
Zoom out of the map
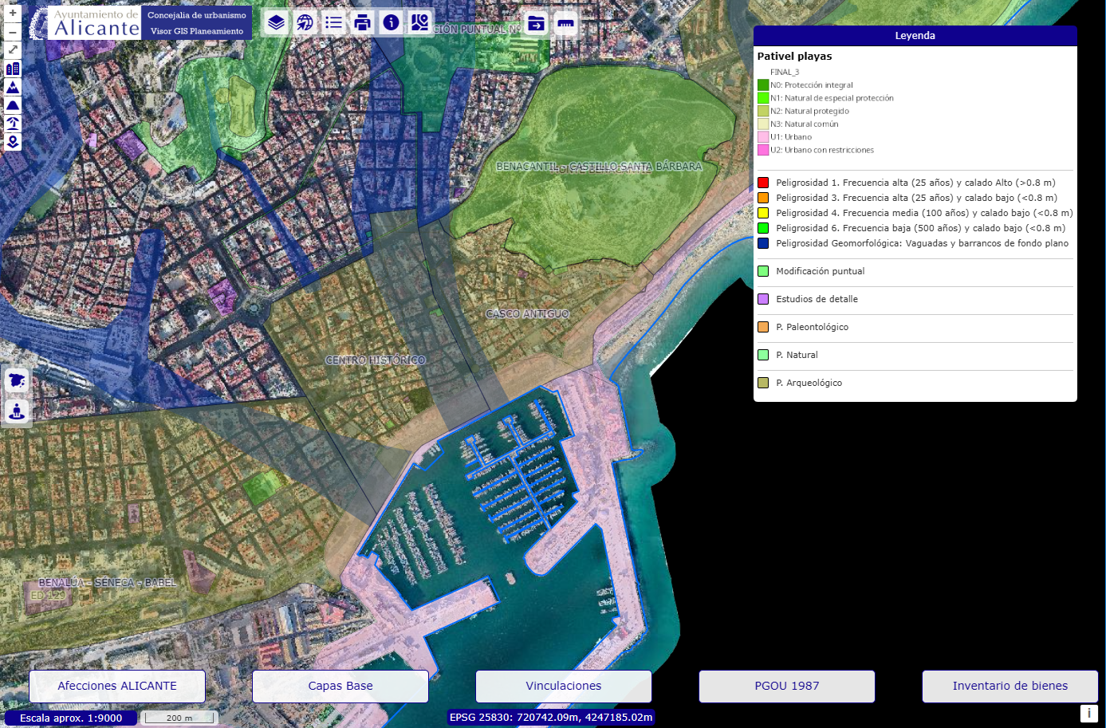(x=13, y=32)
